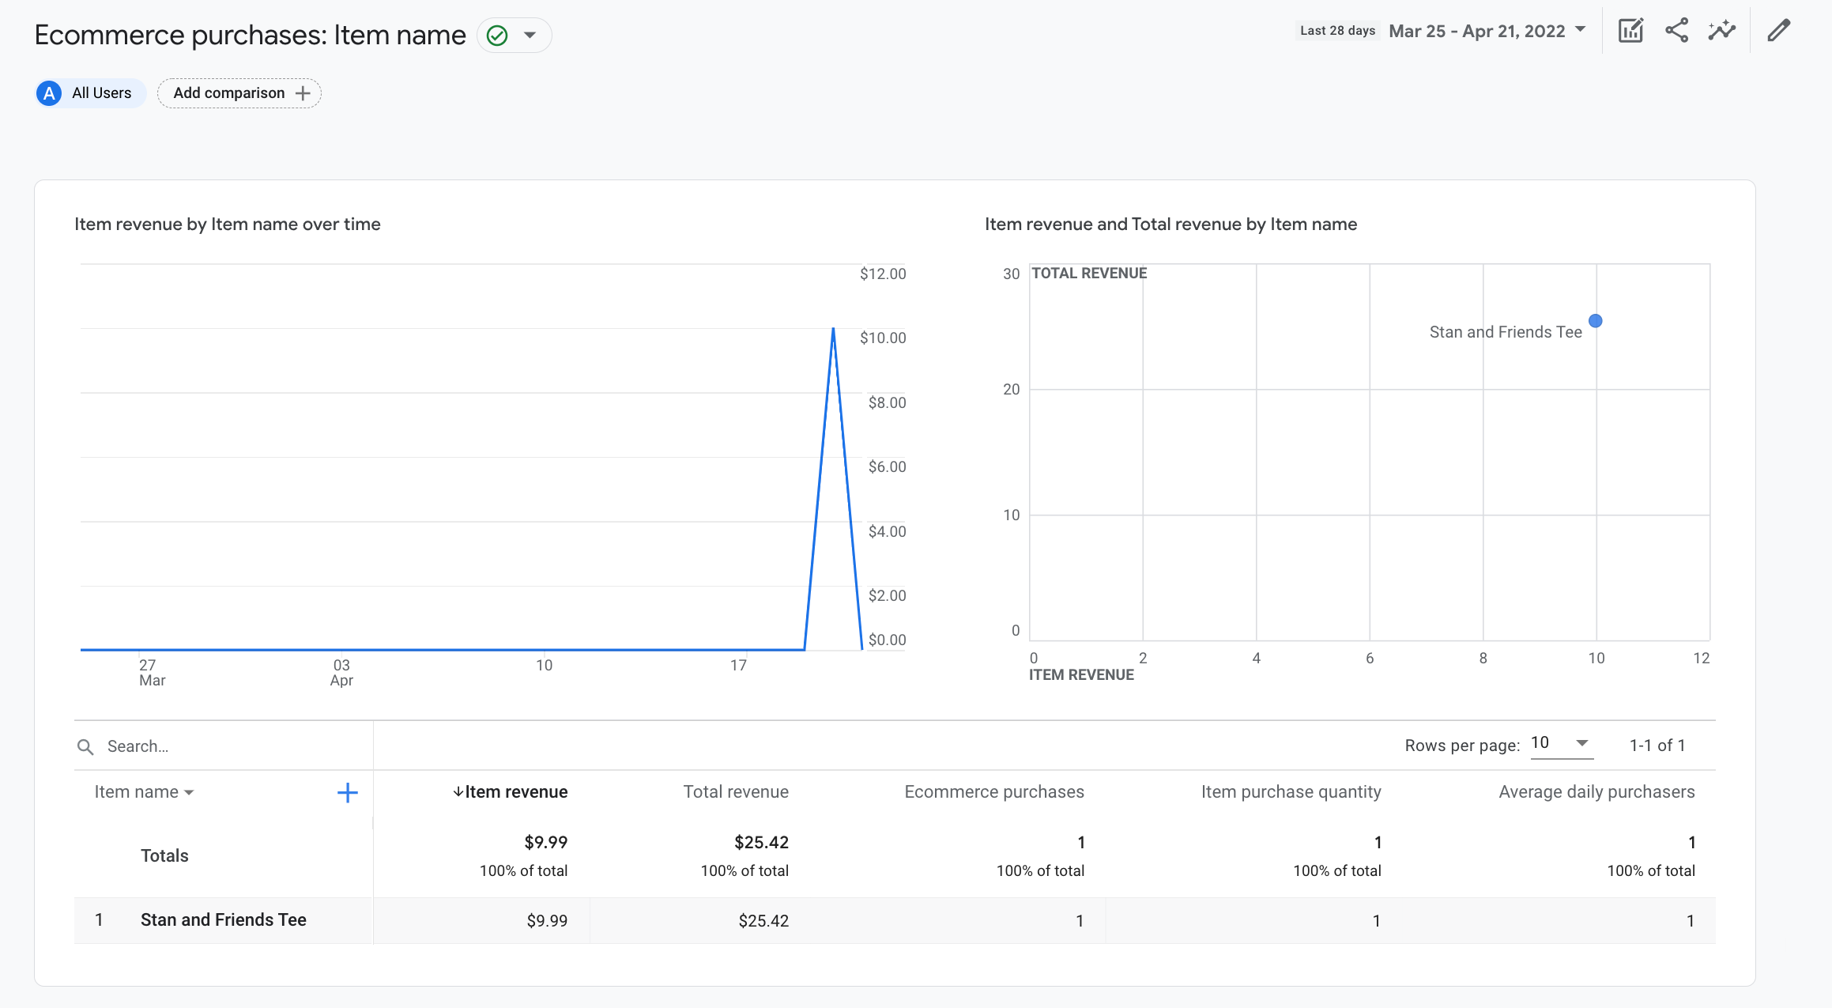Enable the Add comparison button
The height and width of the screenshot is (1008, 1832).
(x=239, y=93)
